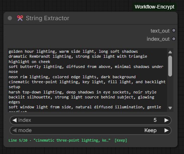Click the text area scrollbar thumb

click(170, 66)
